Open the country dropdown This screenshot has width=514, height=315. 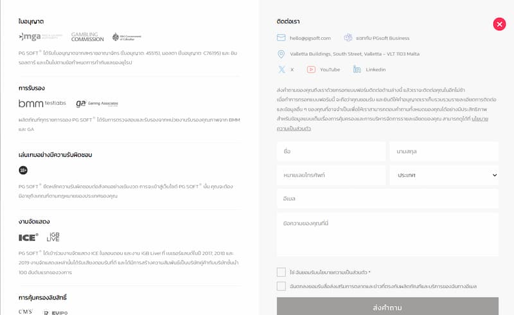click(x=444, y=175)
